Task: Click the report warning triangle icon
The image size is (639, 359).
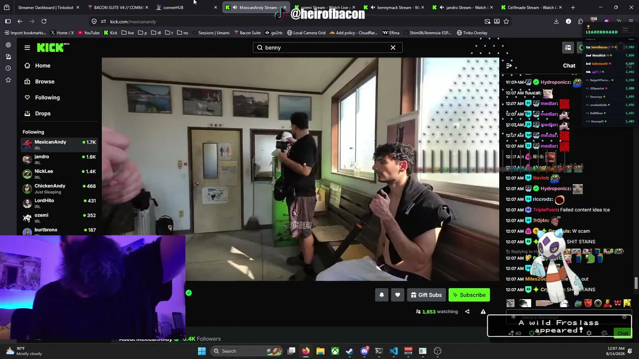Action: 483,312
